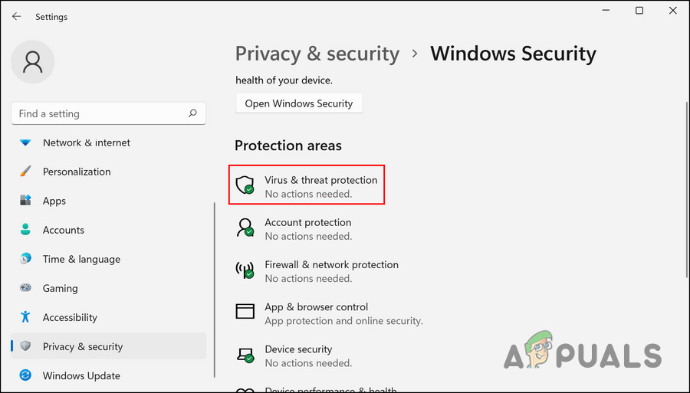Open Network & internet settings
This screenshot has height=393, width=690.
(86, 142)
